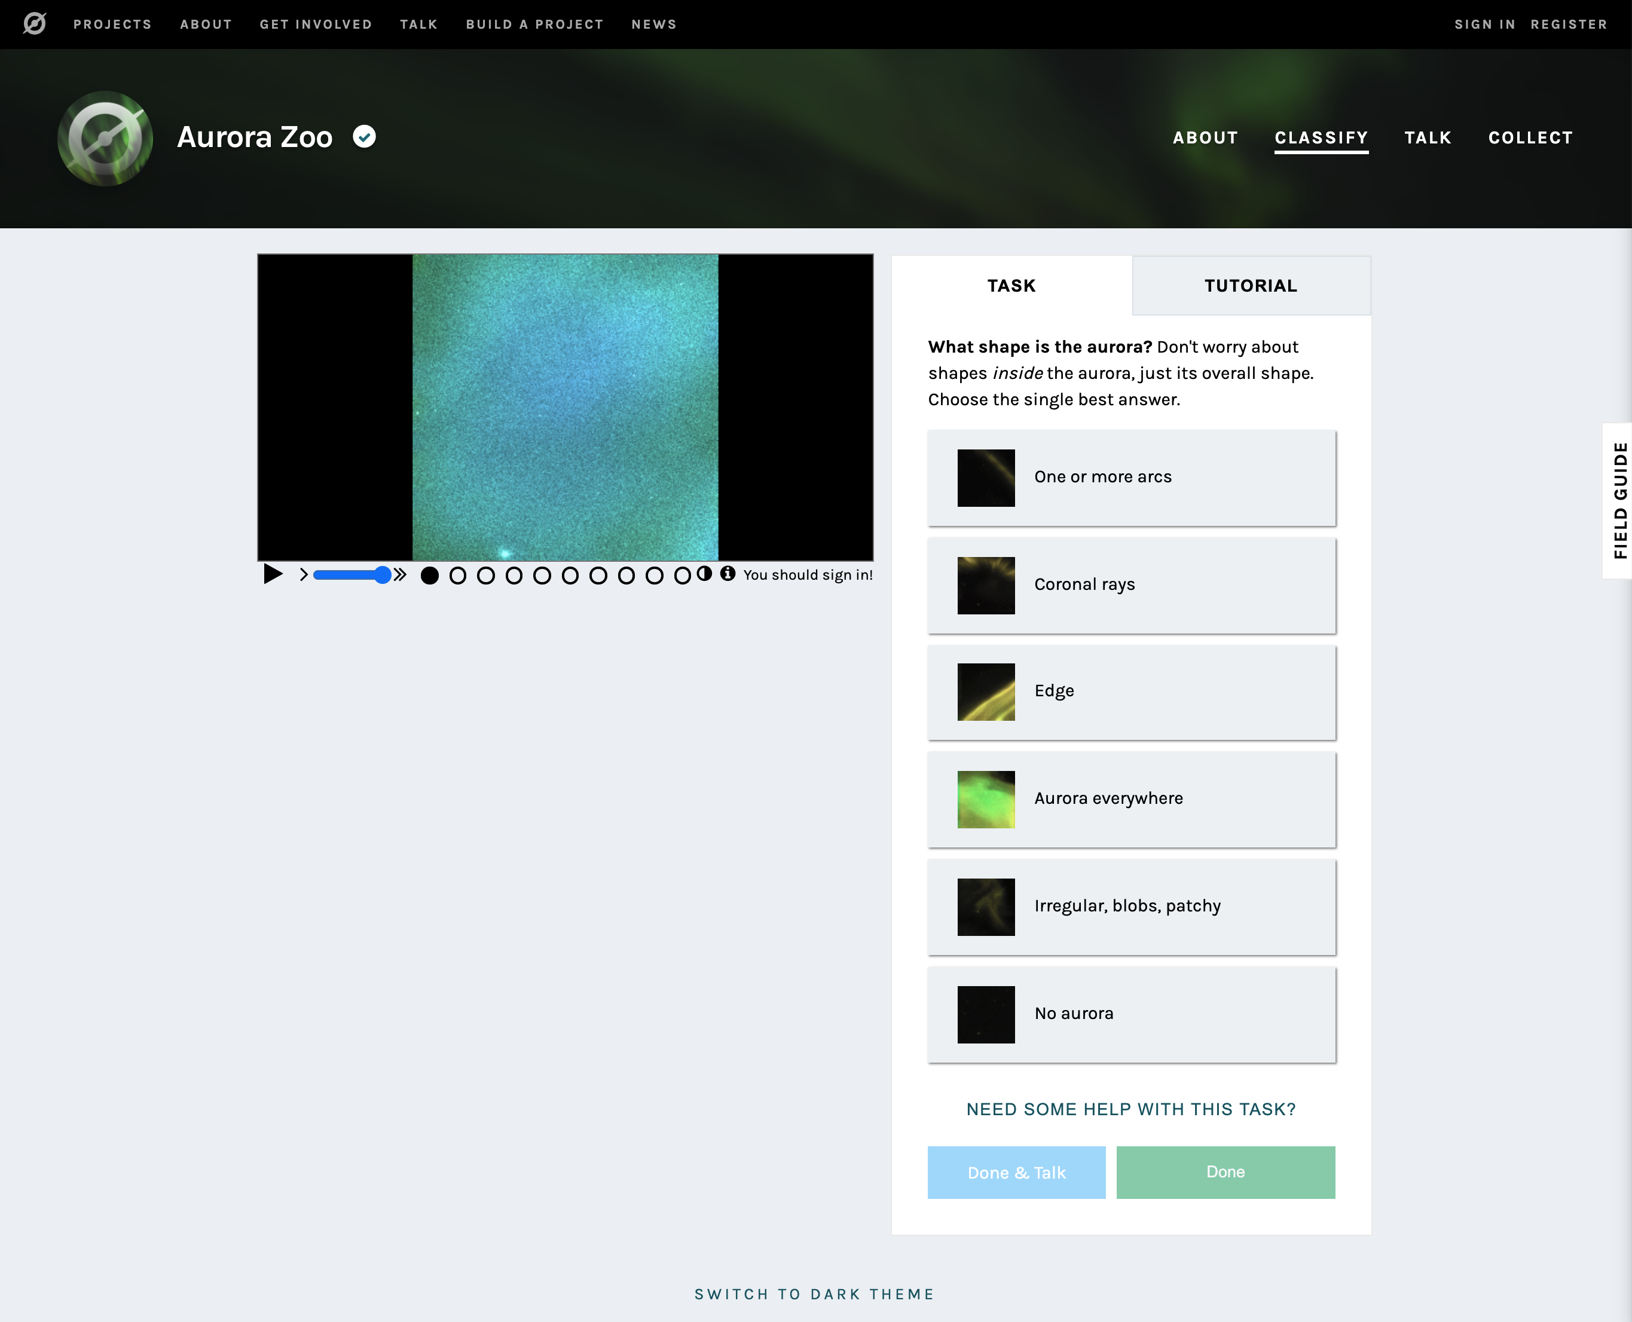Click the Zooniverse logo icon
Screen dimensions: 1632x1322
(34, 24)
